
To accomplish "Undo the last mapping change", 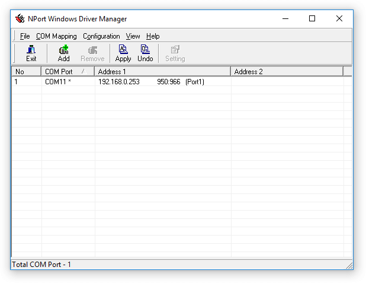I will tap(145, 53).
